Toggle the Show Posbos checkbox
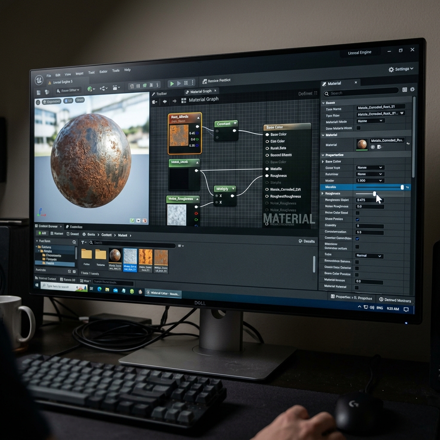 coord(357,220)
